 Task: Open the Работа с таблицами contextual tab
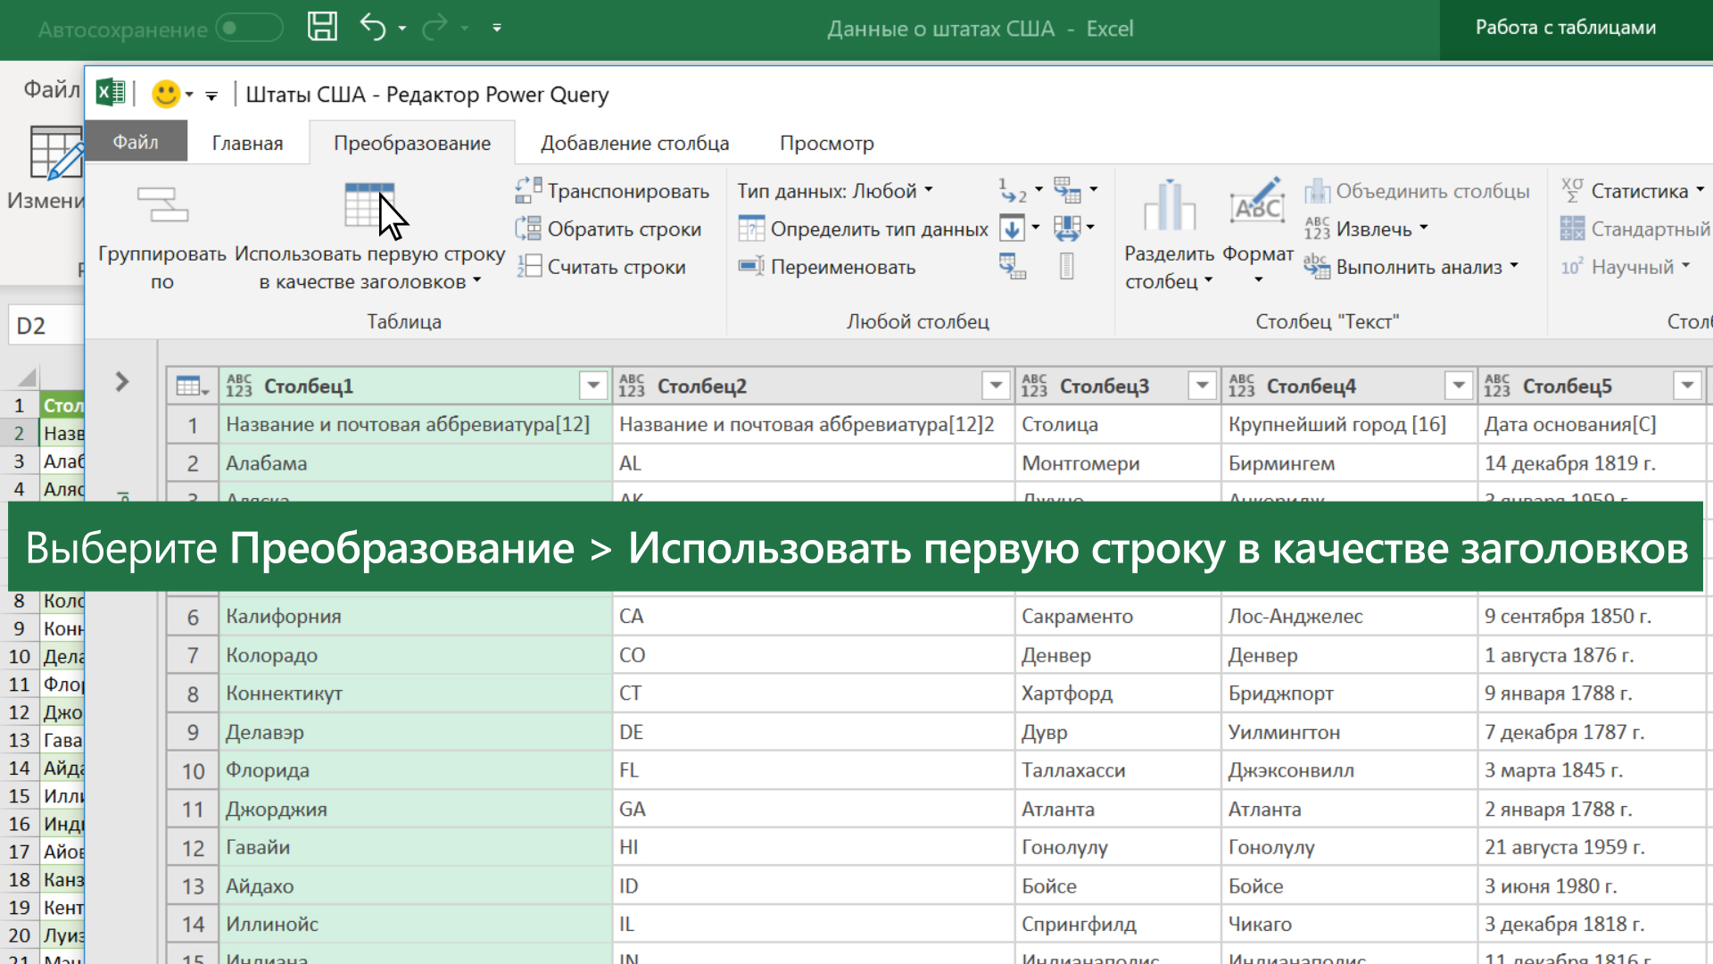pyautogui.click(x=1566, y=28)
